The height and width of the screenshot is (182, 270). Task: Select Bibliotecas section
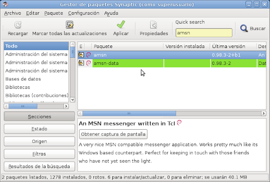36,87
